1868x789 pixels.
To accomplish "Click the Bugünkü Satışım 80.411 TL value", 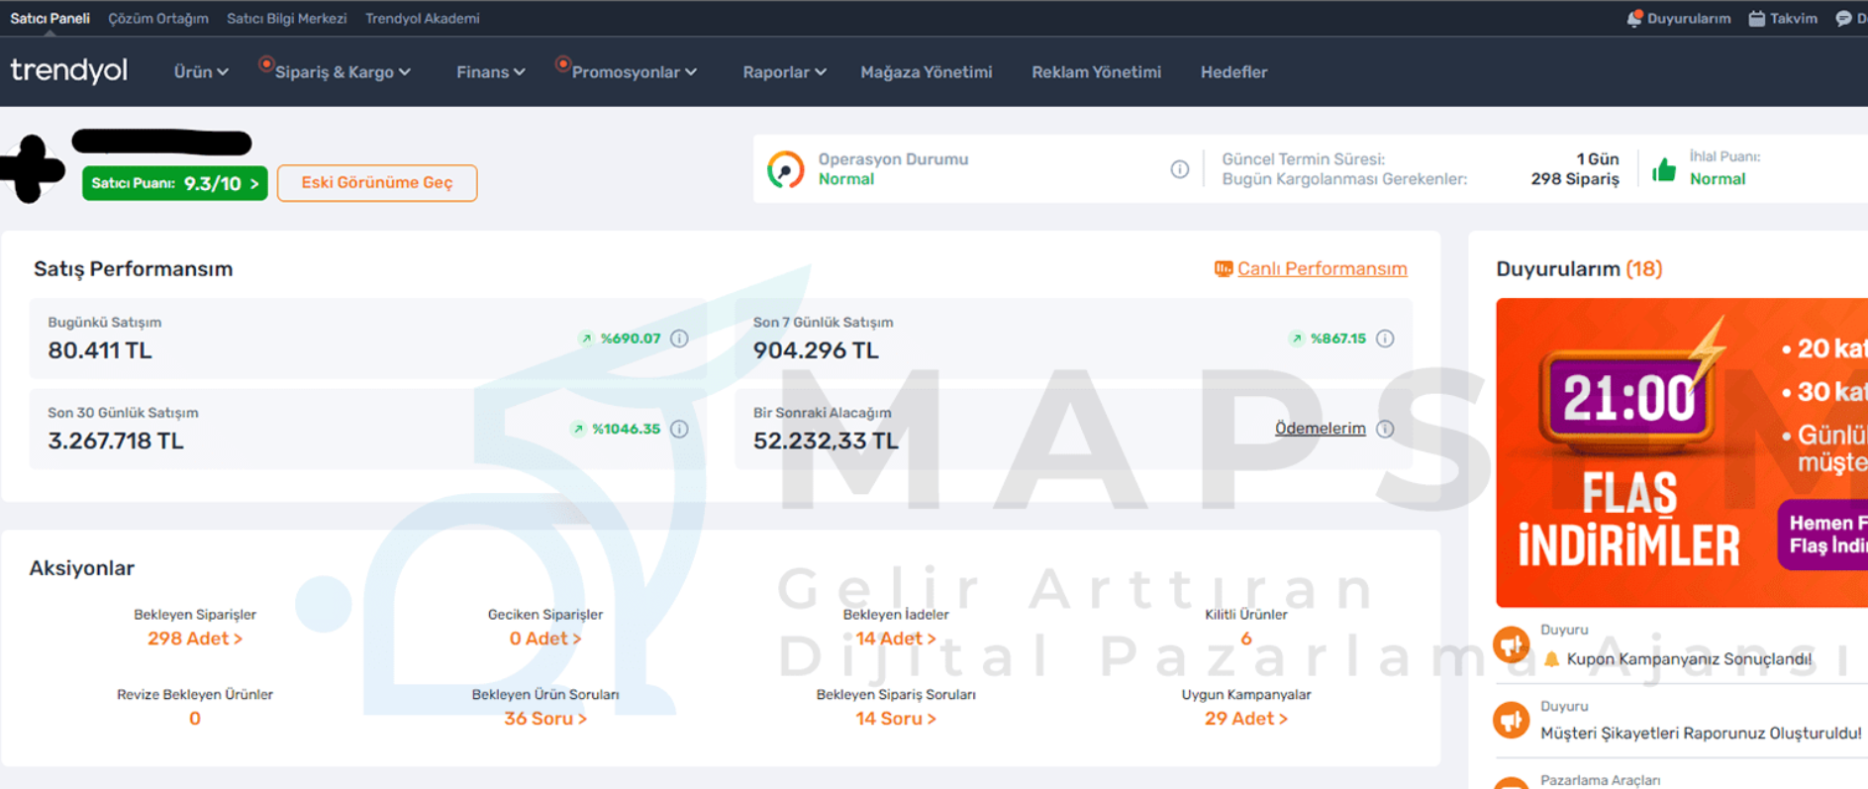I will point(100,350).
